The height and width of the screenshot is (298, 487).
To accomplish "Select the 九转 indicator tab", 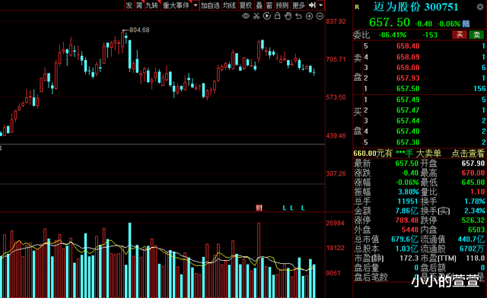I will click(152, 5).
